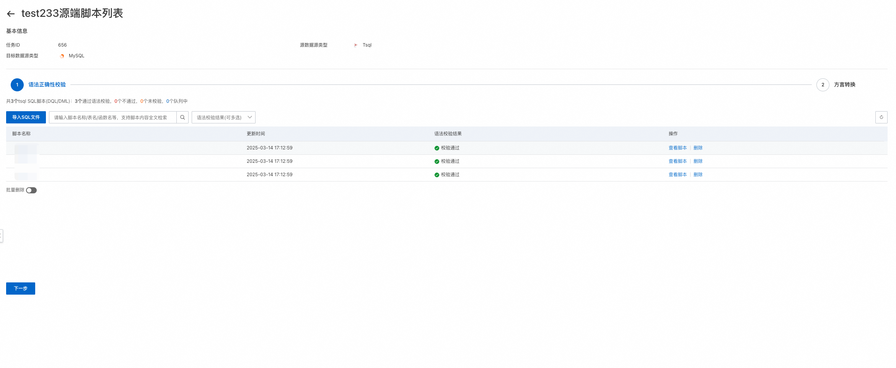896x368 pixels.
Task: Click the MySQL target type icon
Action: pyautogui.click(x=62, y=56)
